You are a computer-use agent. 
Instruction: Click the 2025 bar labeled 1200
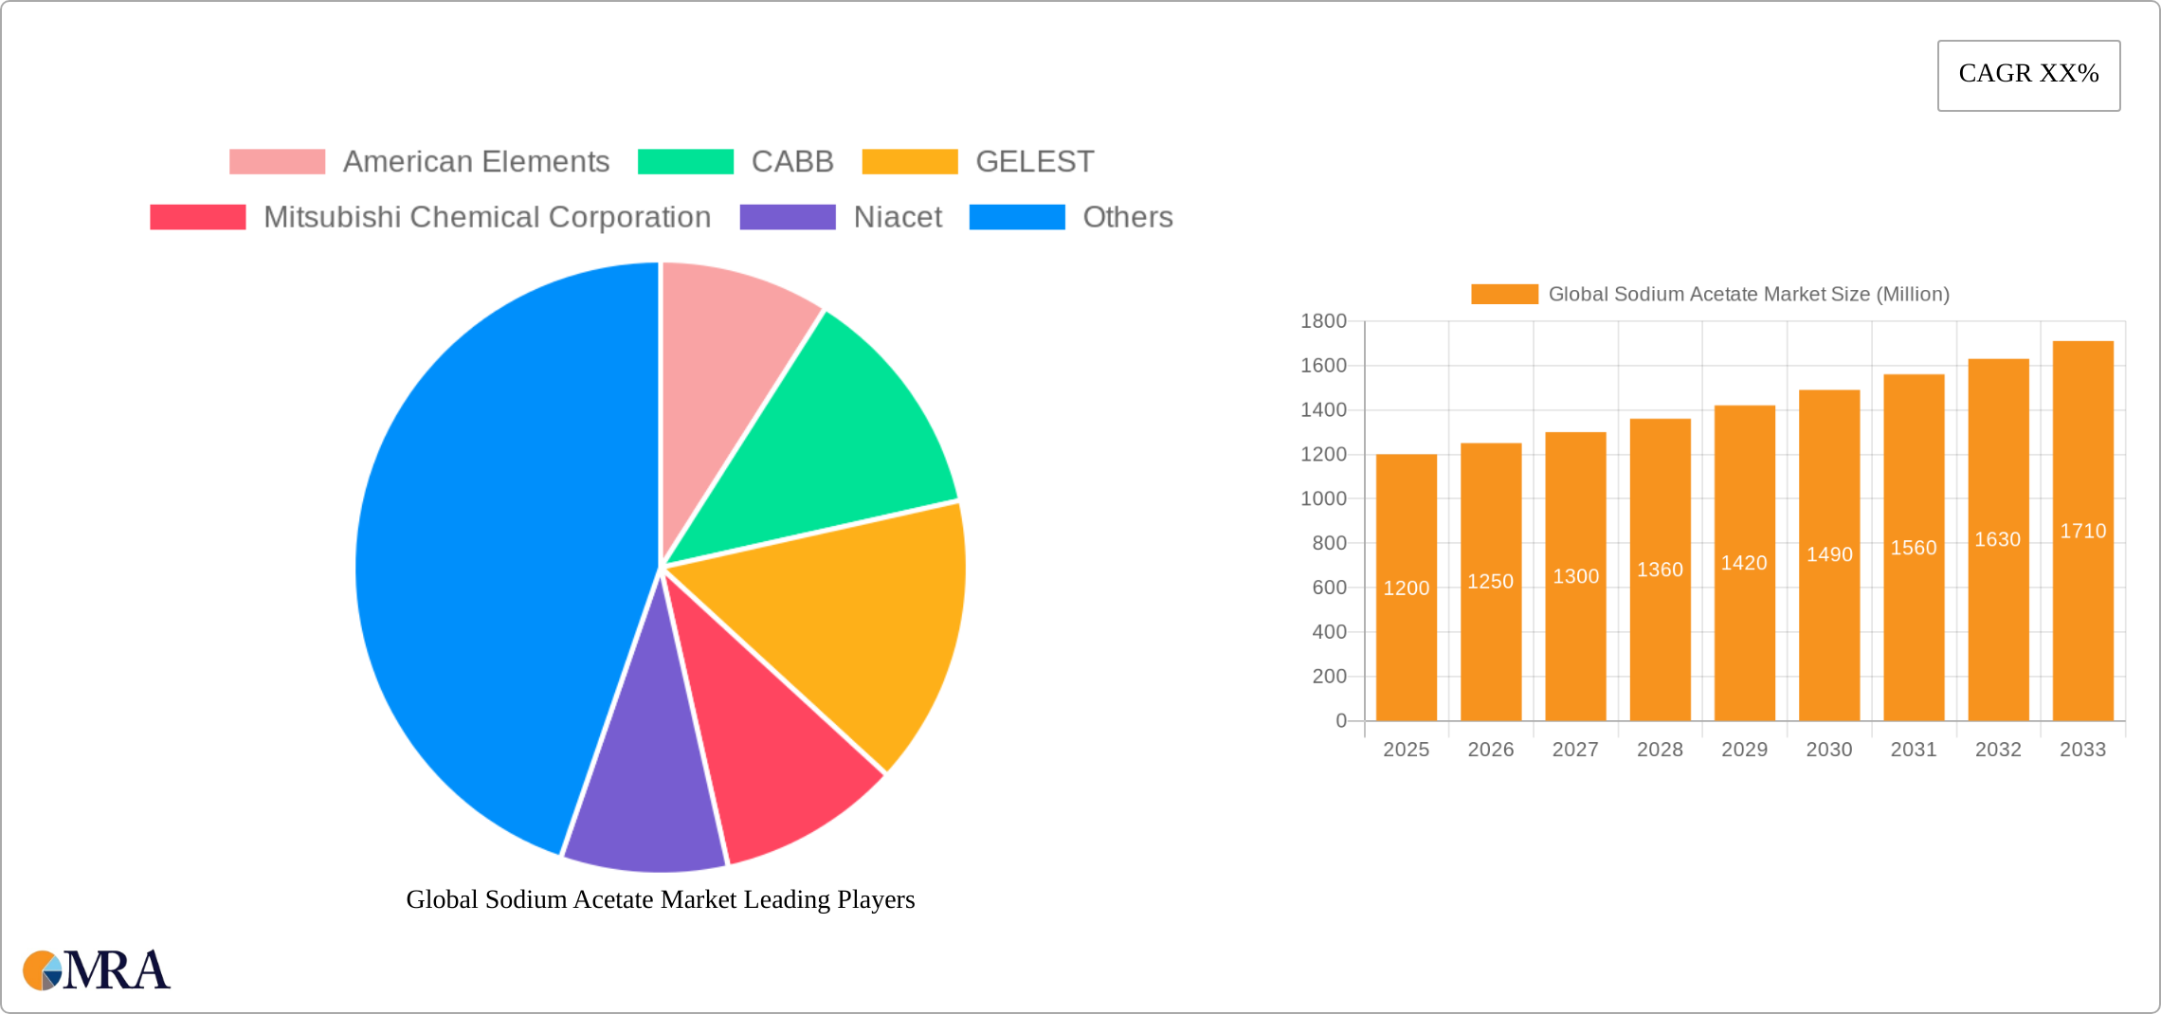click(x=1406, y=588)
